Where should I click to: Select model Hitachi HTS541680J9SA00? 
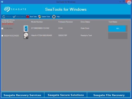coord(41,35)
